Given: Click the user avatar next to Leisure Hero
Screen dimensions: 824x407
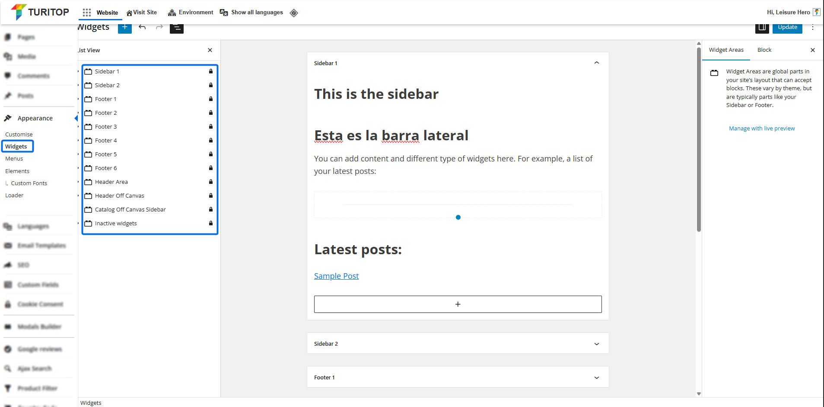Looking at the screenshot, I should tap(816, 12).
